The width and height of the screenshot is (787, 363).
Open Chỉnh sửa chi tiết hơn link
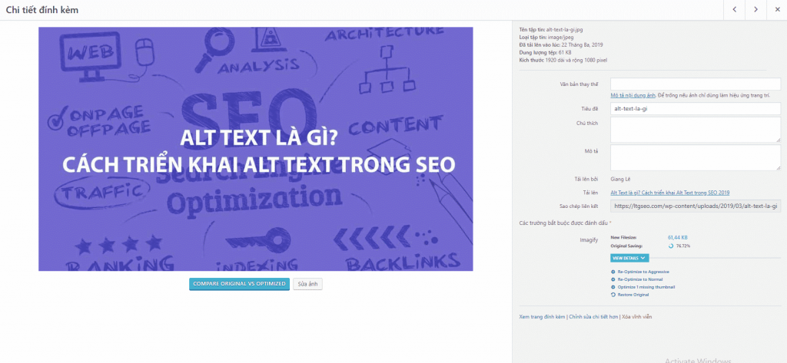[593, 317]
